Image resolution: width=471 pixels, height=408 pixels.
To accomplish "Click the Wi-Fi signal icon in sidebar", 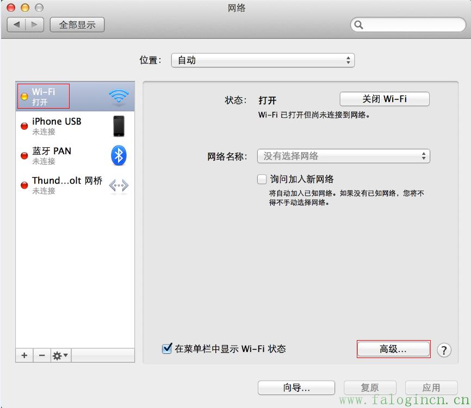I will [x=119, y=97].
